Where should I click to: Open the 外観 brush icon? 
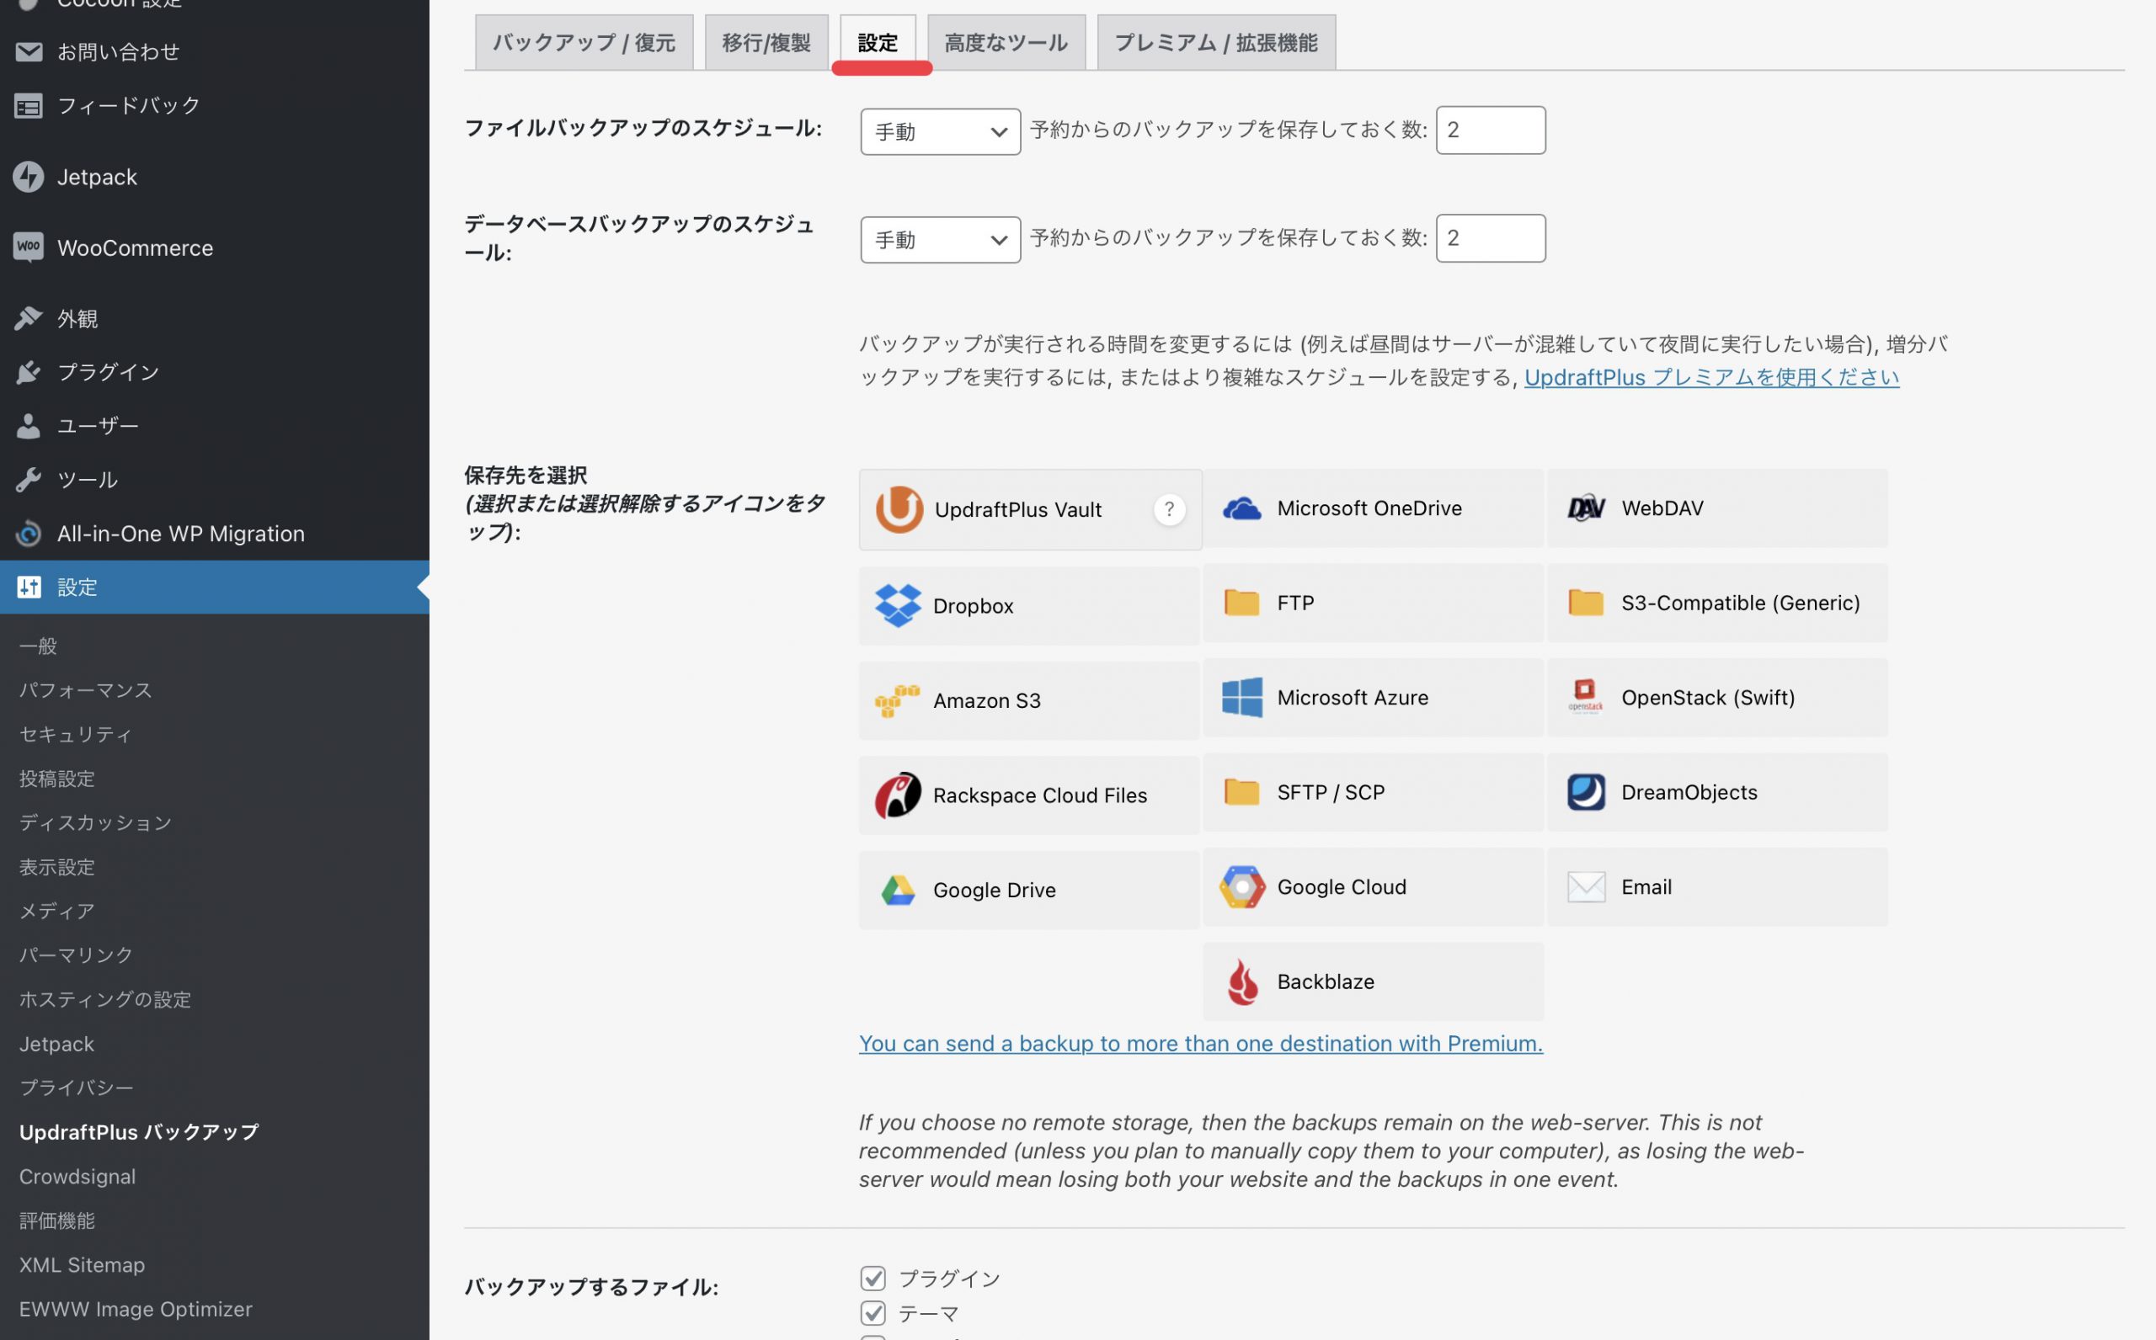point(29,318)
